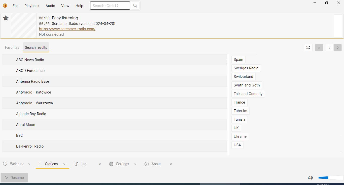Open the File menu
Screen dimensions: 344x185
click(x=15, y=6)
